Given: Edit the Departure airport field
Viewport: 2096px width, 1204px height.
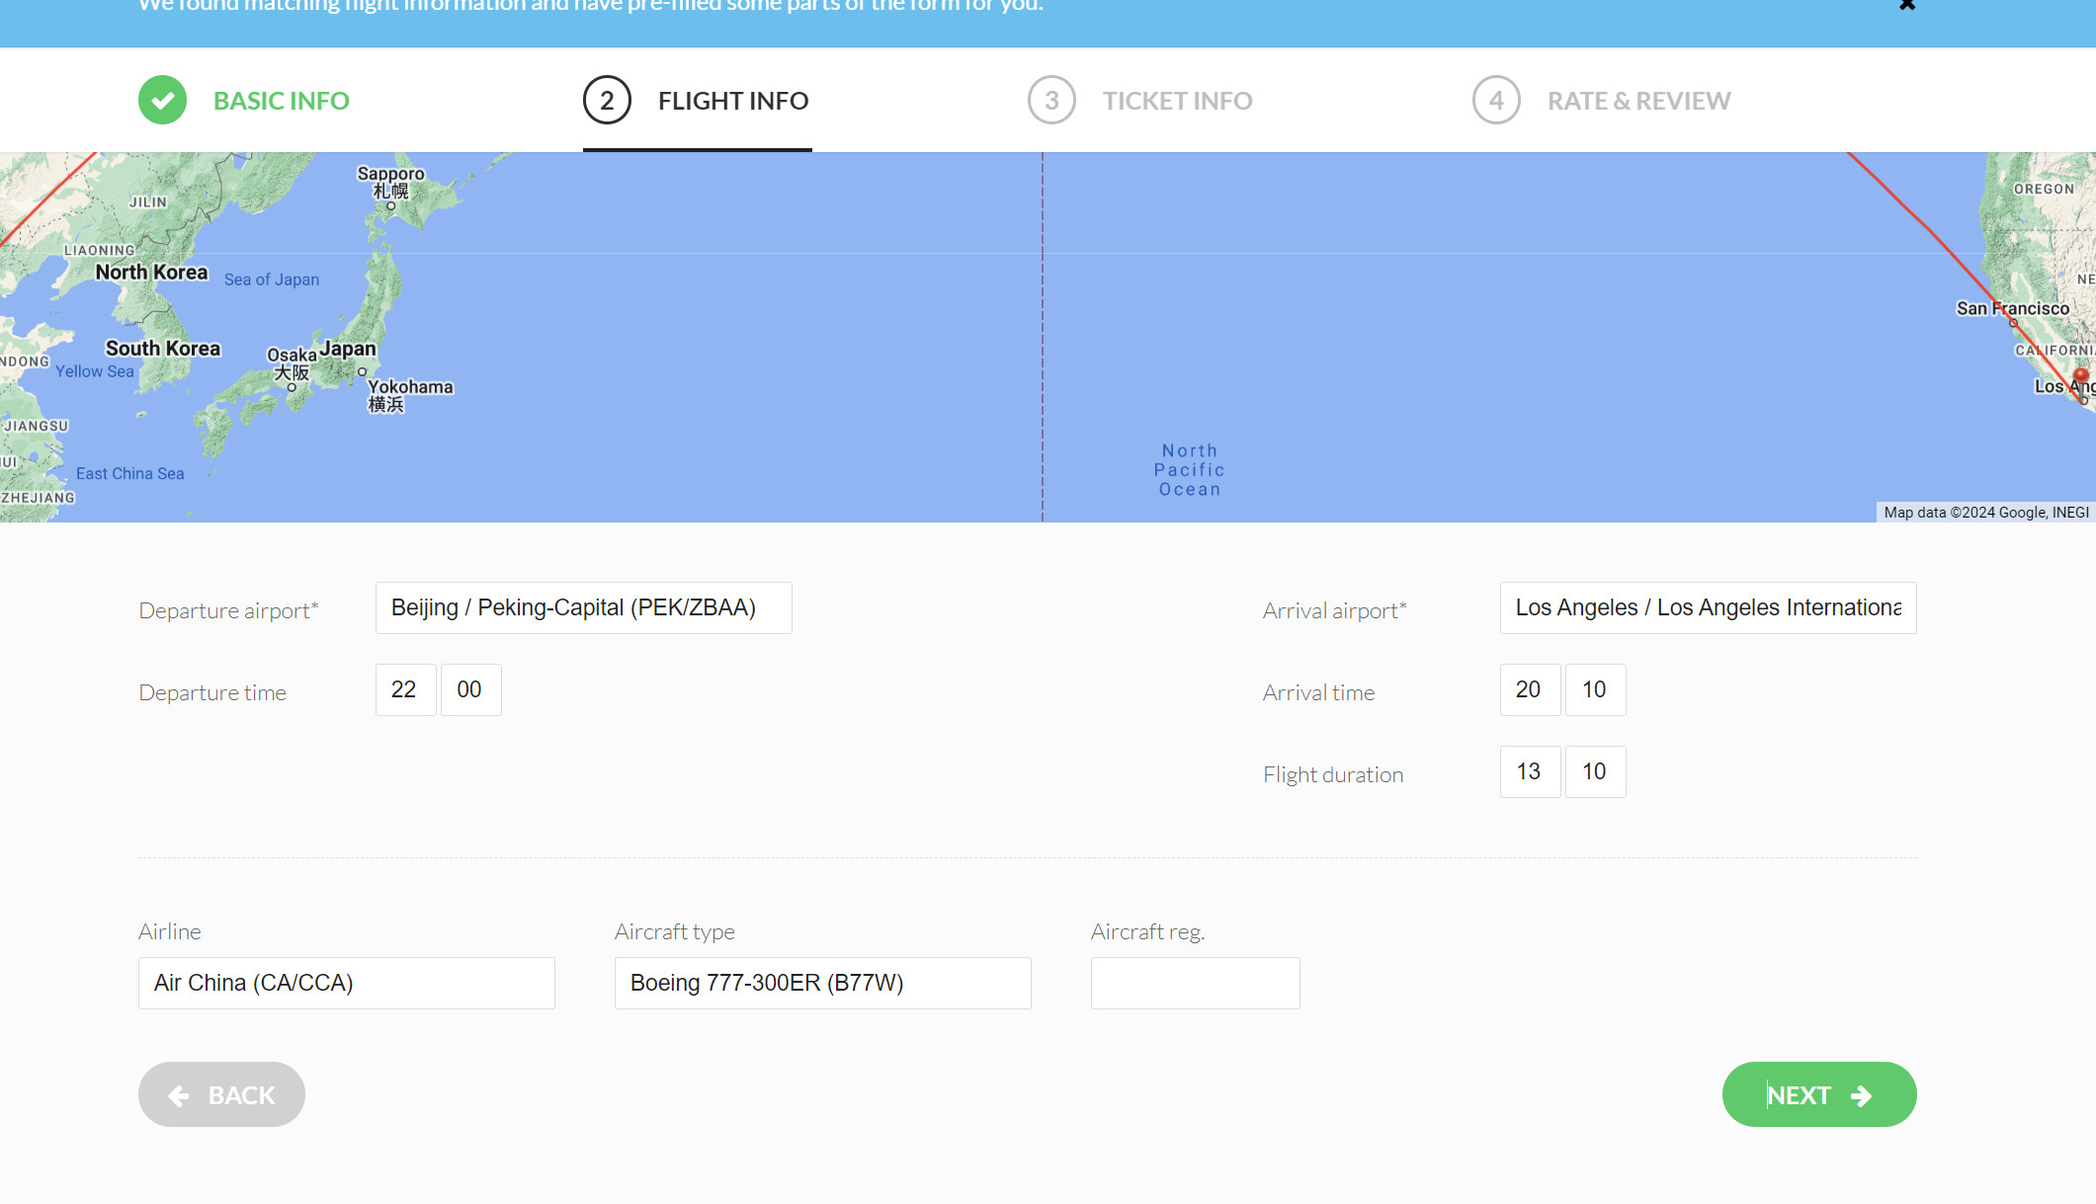Looking at the screenshot, I should pos(583,607).
